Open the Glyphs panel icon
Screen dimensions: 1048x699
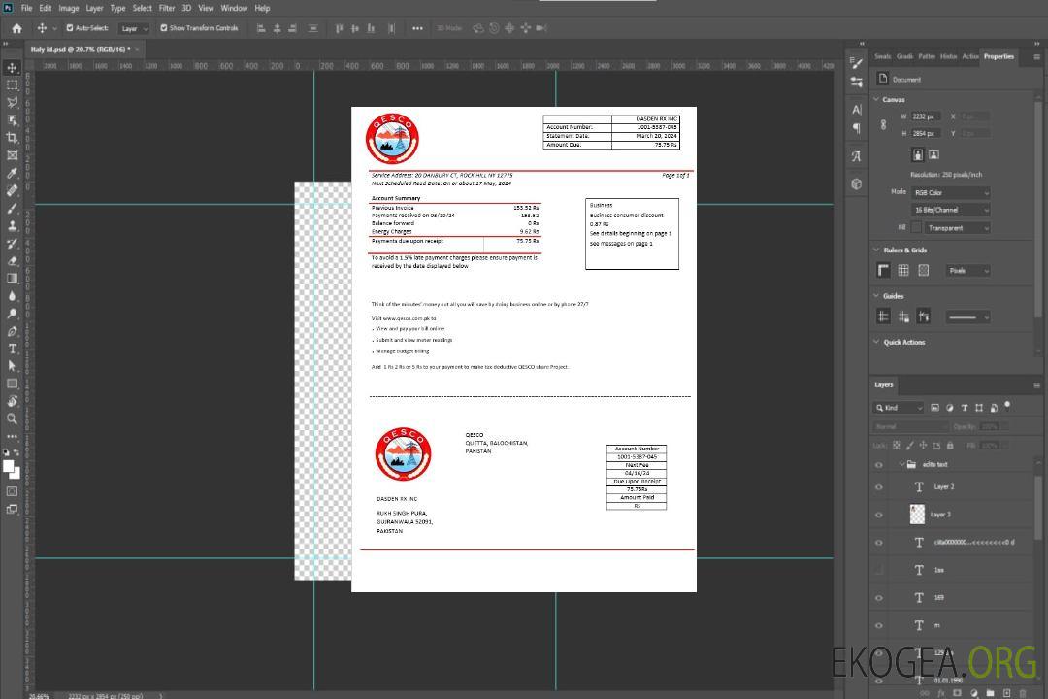pos(857,156)
